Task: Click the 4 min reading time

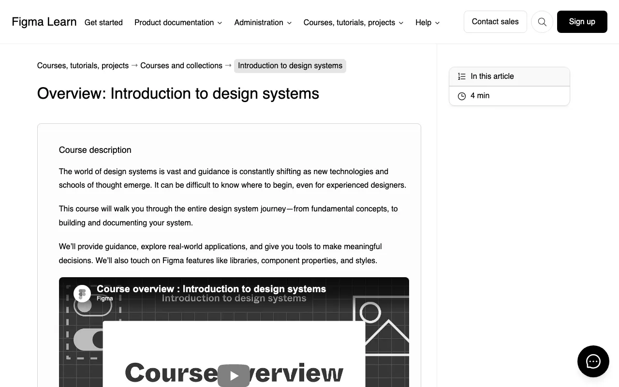Action: point(480,96)
